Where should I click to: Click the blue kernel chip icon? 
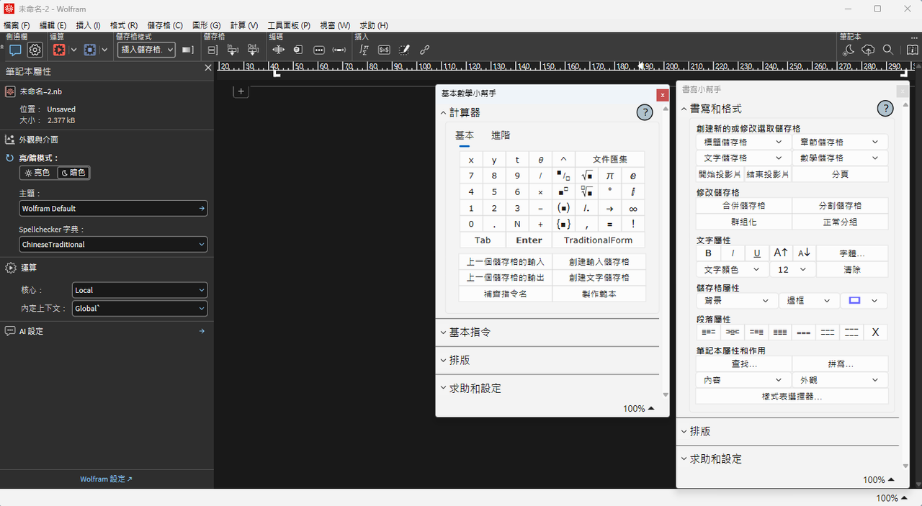point(90,50)
